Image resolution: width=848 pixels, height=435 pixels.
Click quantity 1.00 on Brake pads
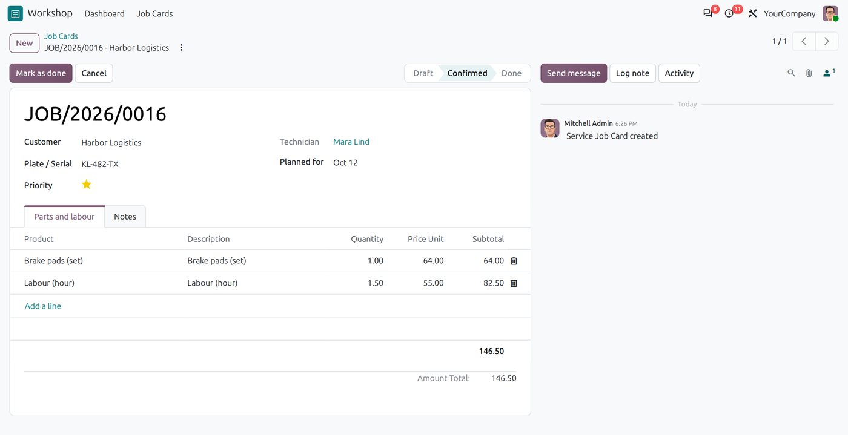pos(376,261)
